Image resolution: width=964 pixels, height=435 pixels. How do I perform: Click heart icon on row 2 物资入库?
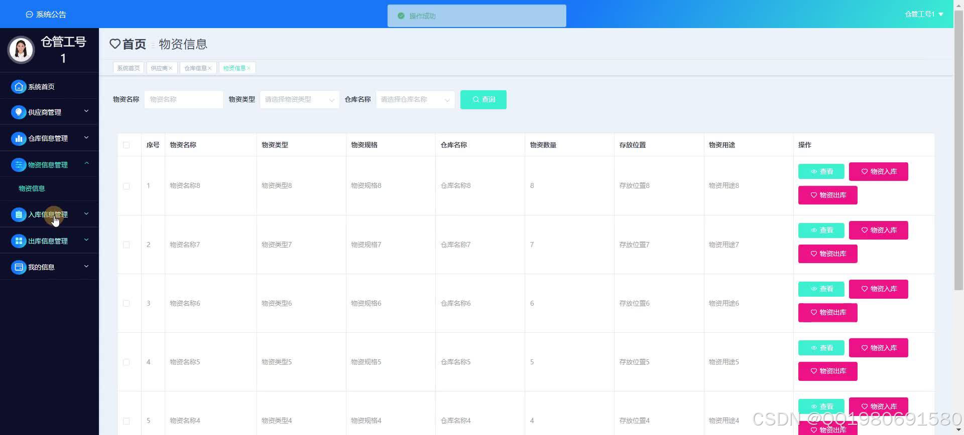coord(865,230)
